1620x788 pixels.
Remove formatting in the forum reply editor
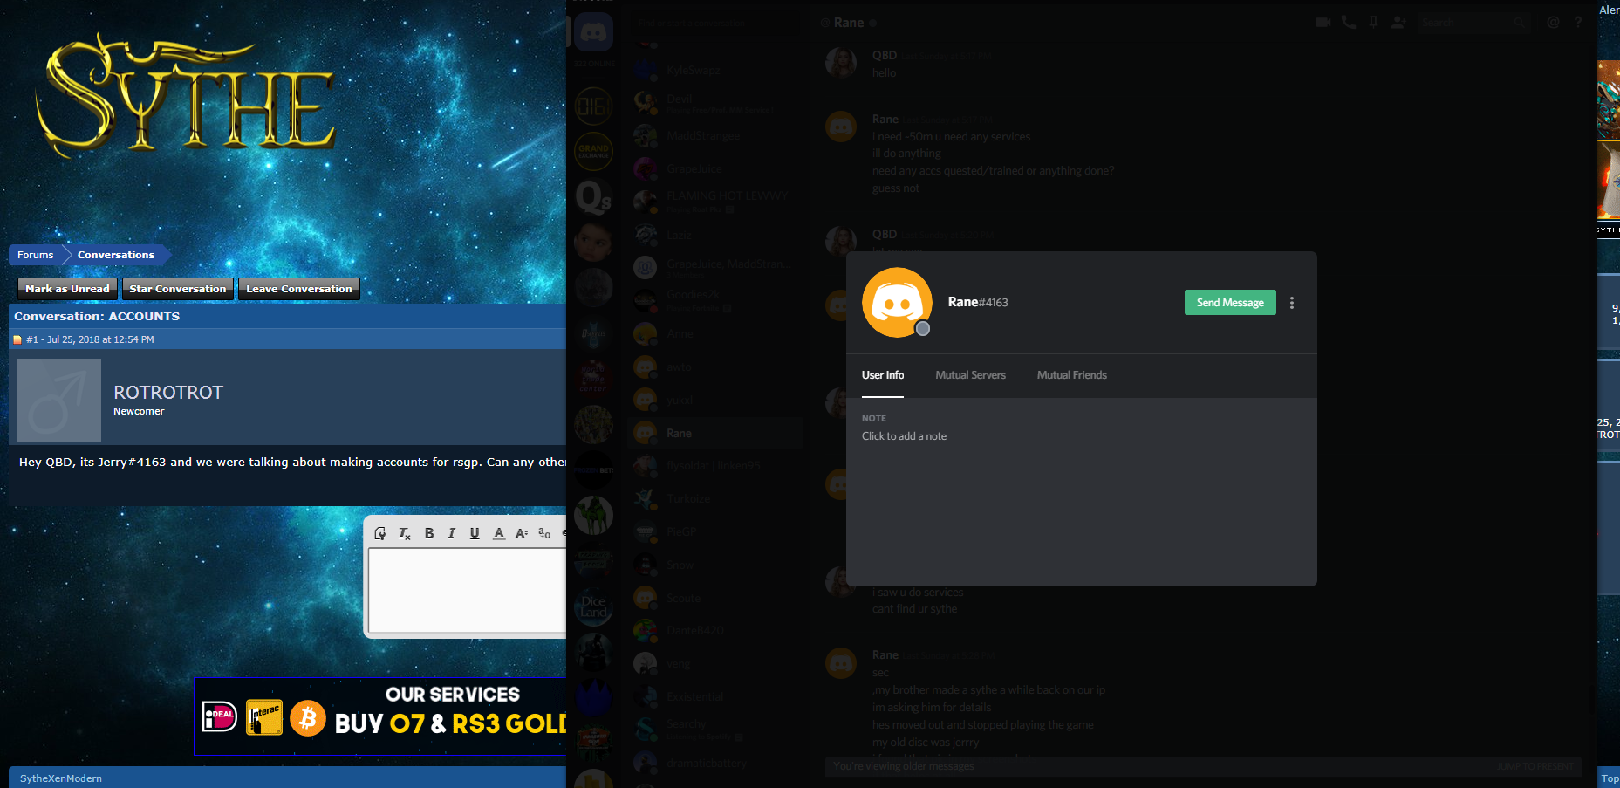tap(405, 533)
